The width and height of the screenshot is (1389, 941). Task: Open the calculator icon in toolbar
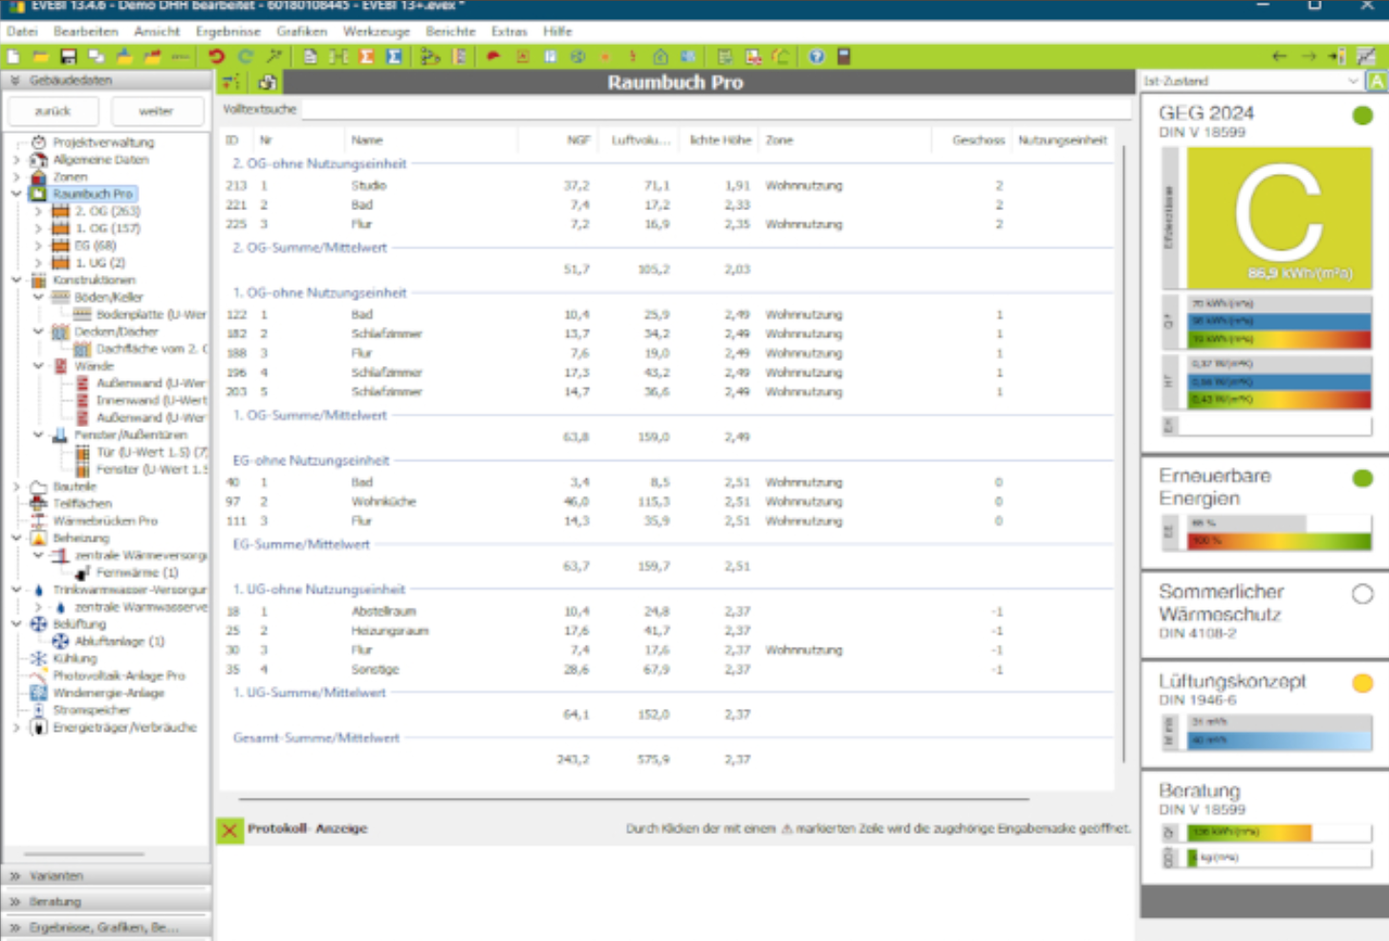pos(844,57)
